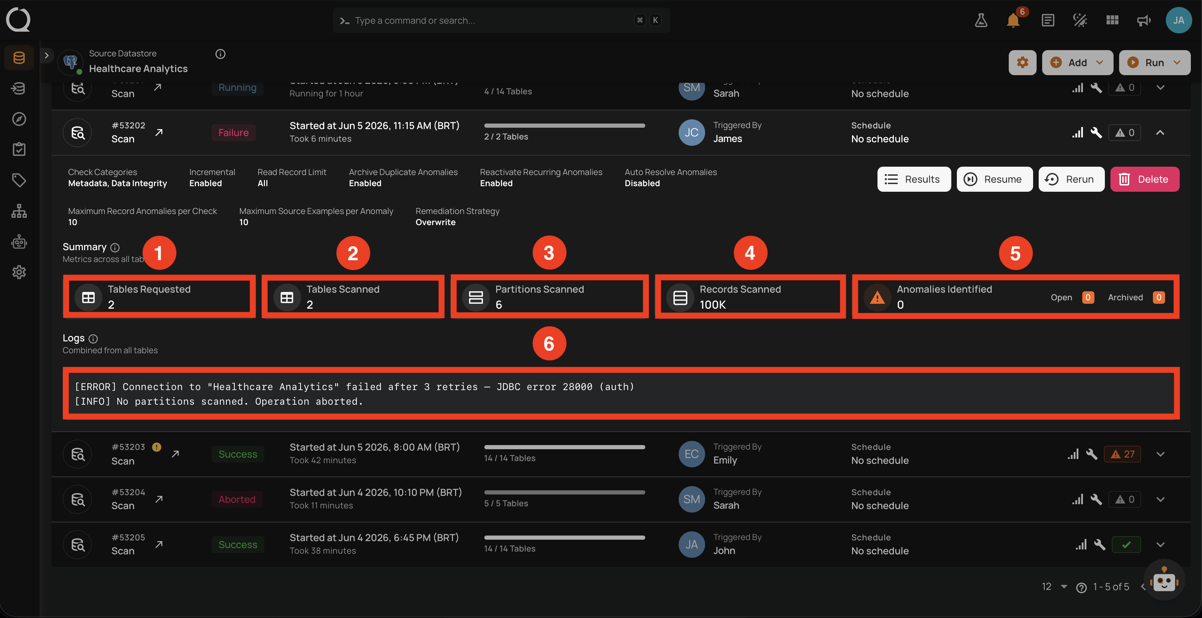This screenshot has height=618, width=1202.
Task: Click the Rerun button
Action: [x=1071, y=179]
